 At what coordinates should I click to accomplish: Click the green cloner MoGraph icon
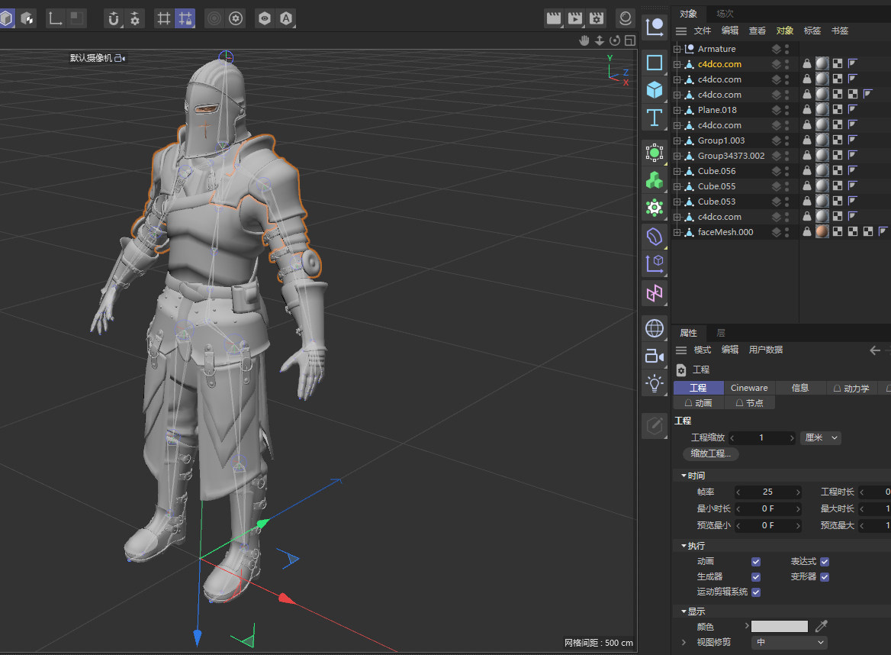click(654, 180)
